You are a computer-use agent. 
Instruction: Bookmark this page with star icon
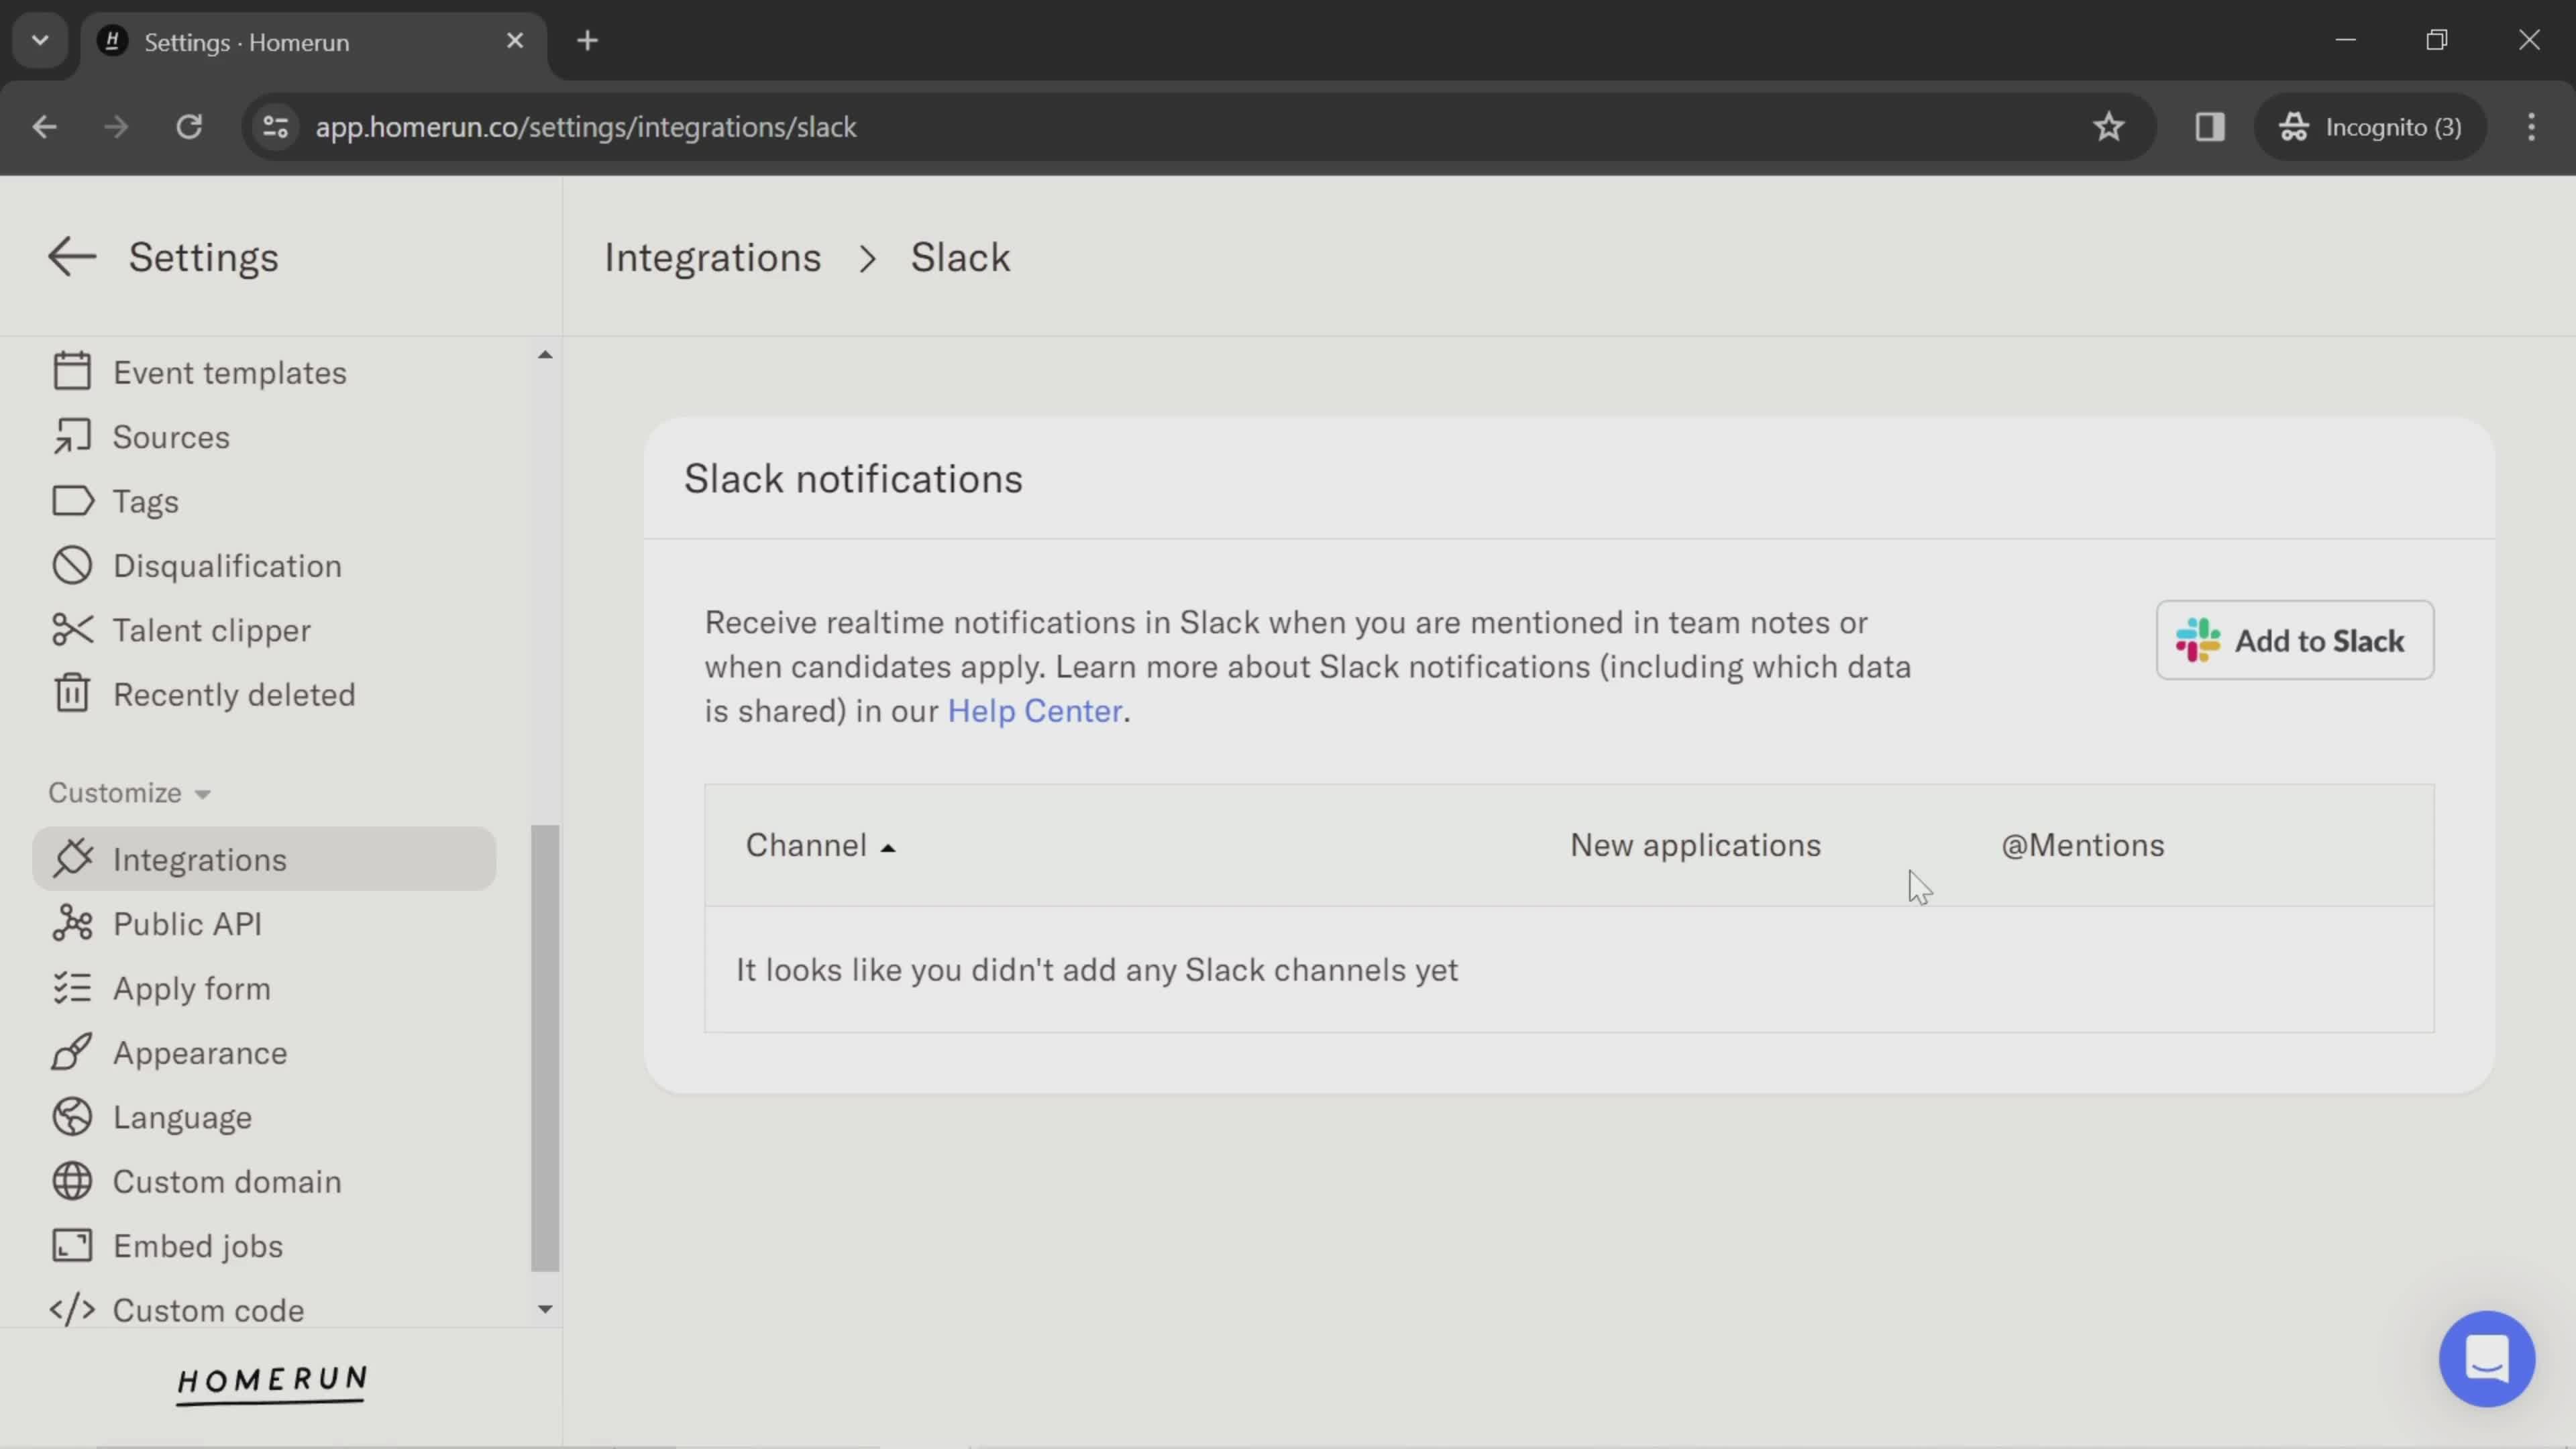tap(2108, 127)
